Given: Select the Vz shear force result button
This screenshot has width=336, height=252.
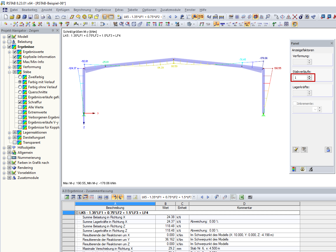Looking at the screenshot, I should coord(235,24).
